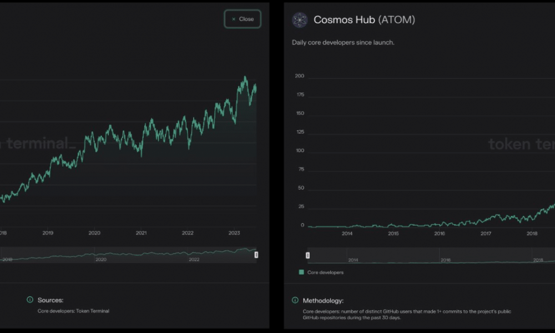This screenshot has width=555, height=333.
Task: Click the Core developers legend label
Action: (x=325, y=273)
